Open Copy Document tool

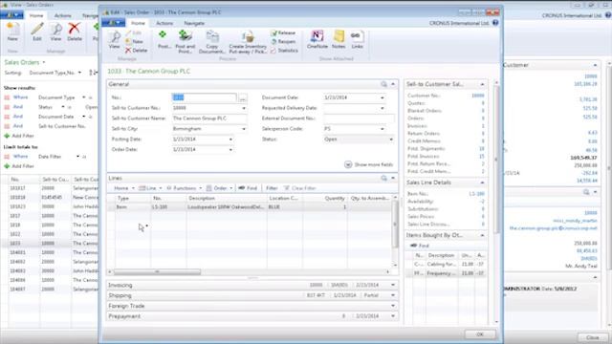tap(212, 42)
